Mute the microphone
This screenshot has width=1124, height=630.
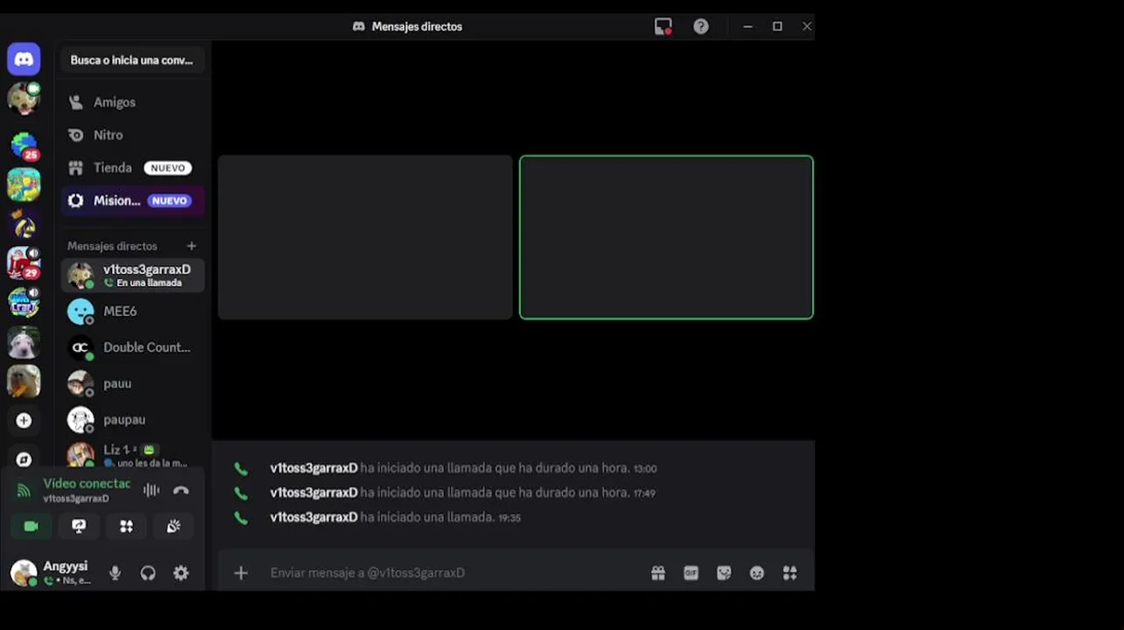pos(115,573)
